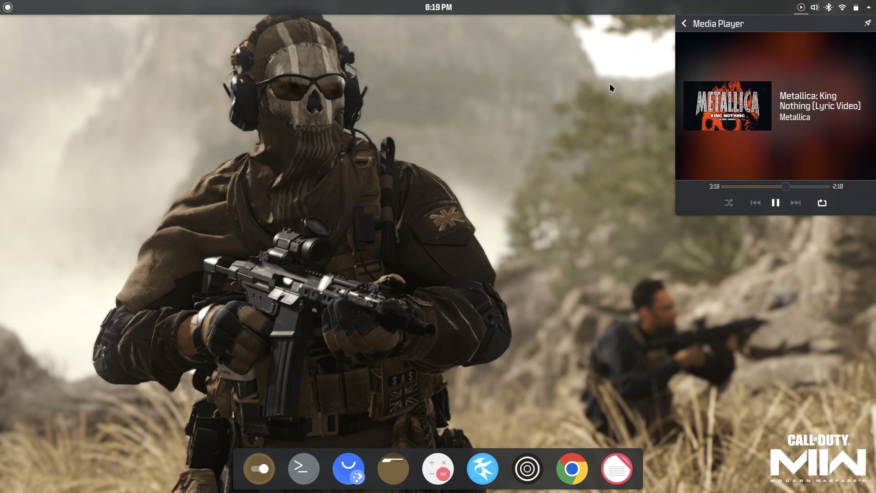Open the Wi-Fi network tray icon
This screenshot has width=876, height=493.
(x=842, y=7)
